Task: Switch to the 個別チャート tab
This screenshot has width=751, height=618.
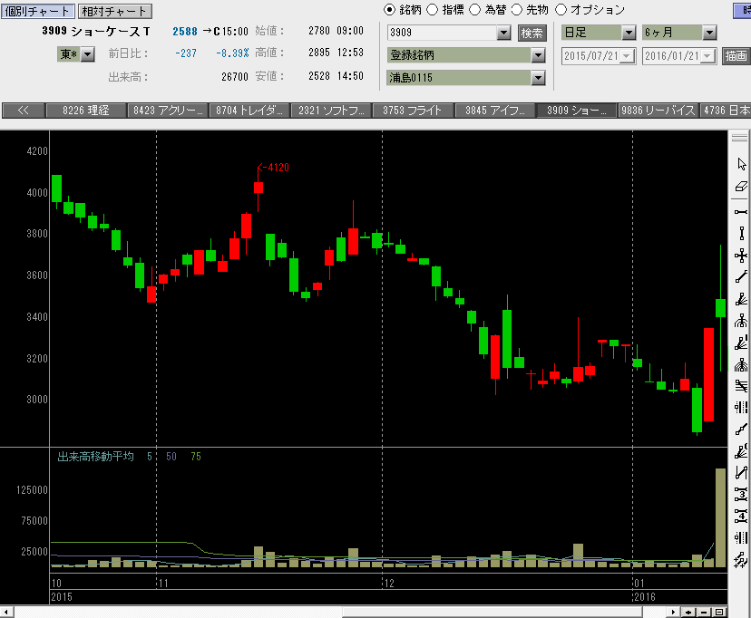Action: coord(38,11)
